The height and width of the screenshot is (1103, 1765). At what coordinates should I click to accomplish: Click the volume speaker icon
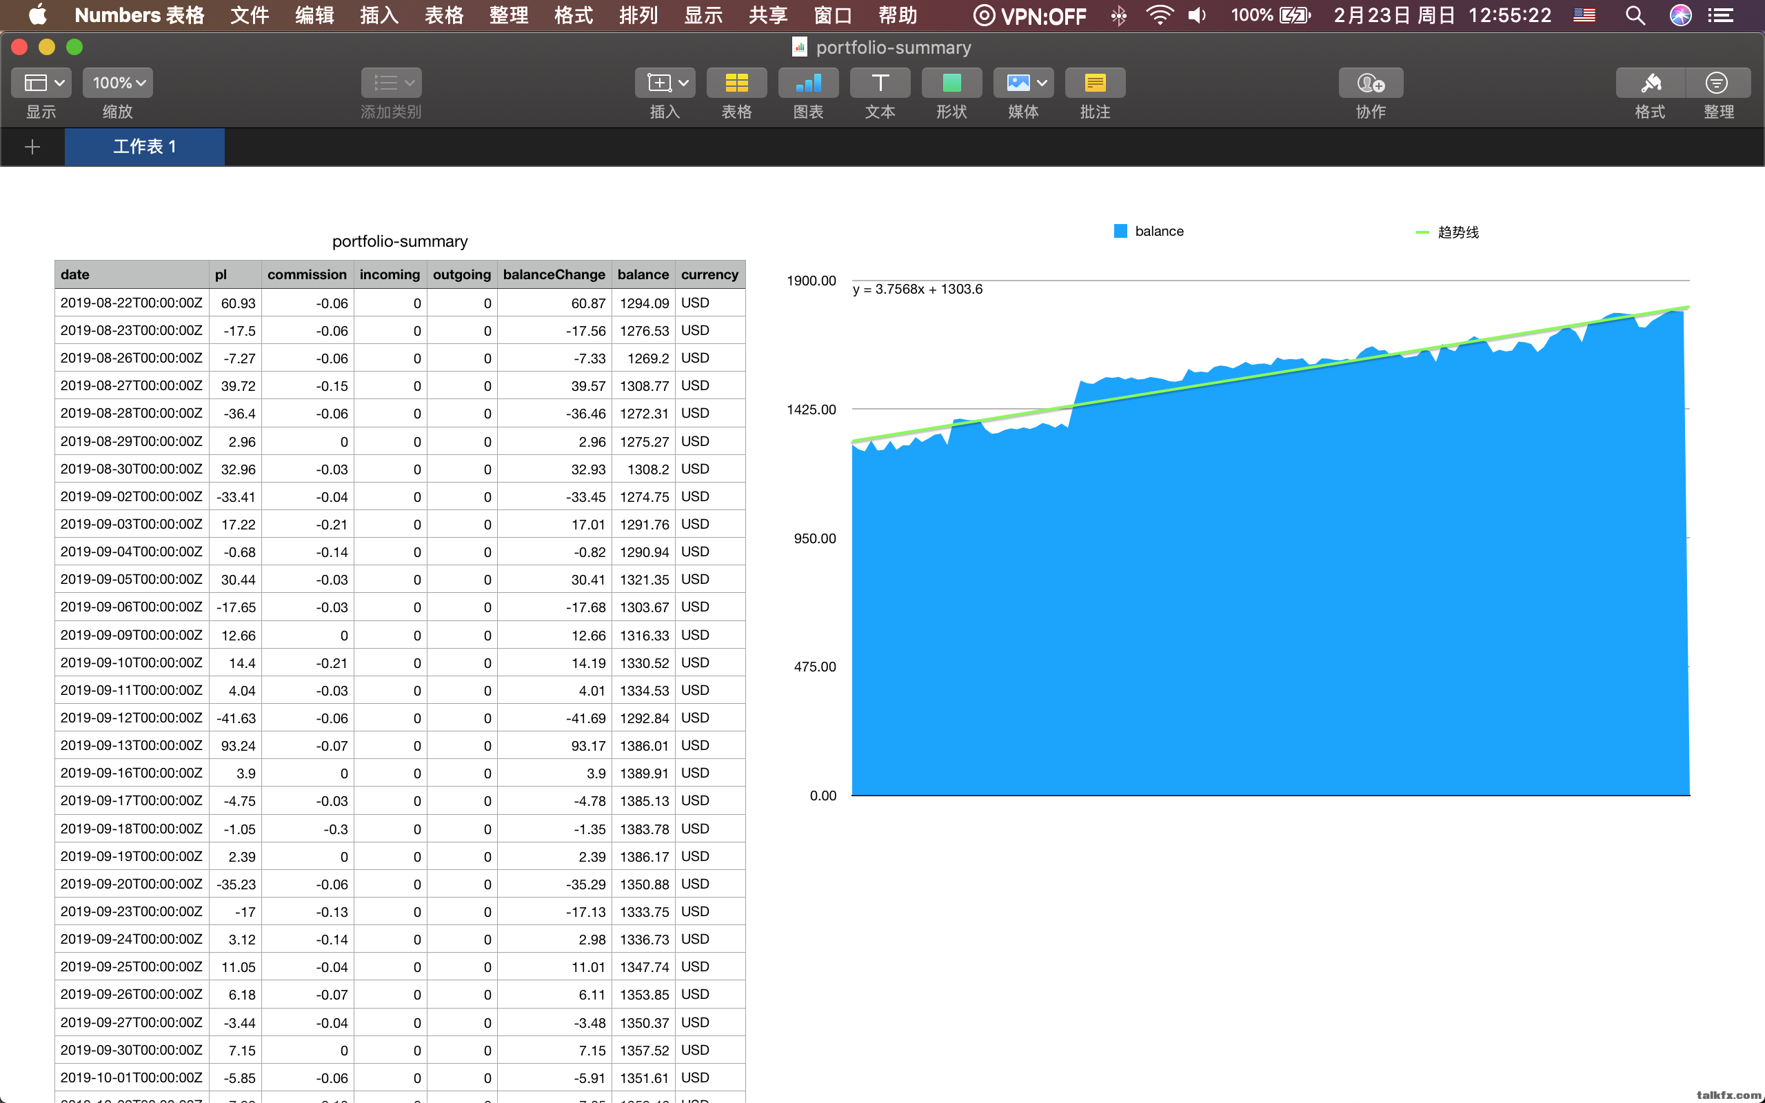1198,14
